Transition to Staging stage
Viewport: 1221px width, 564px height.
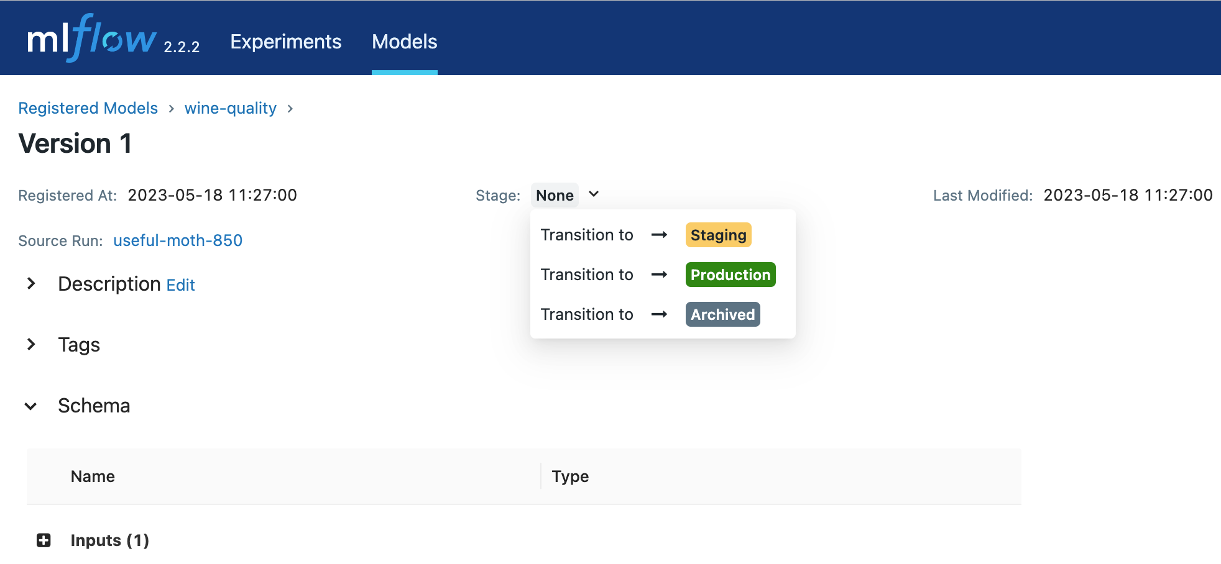[663, 235]
